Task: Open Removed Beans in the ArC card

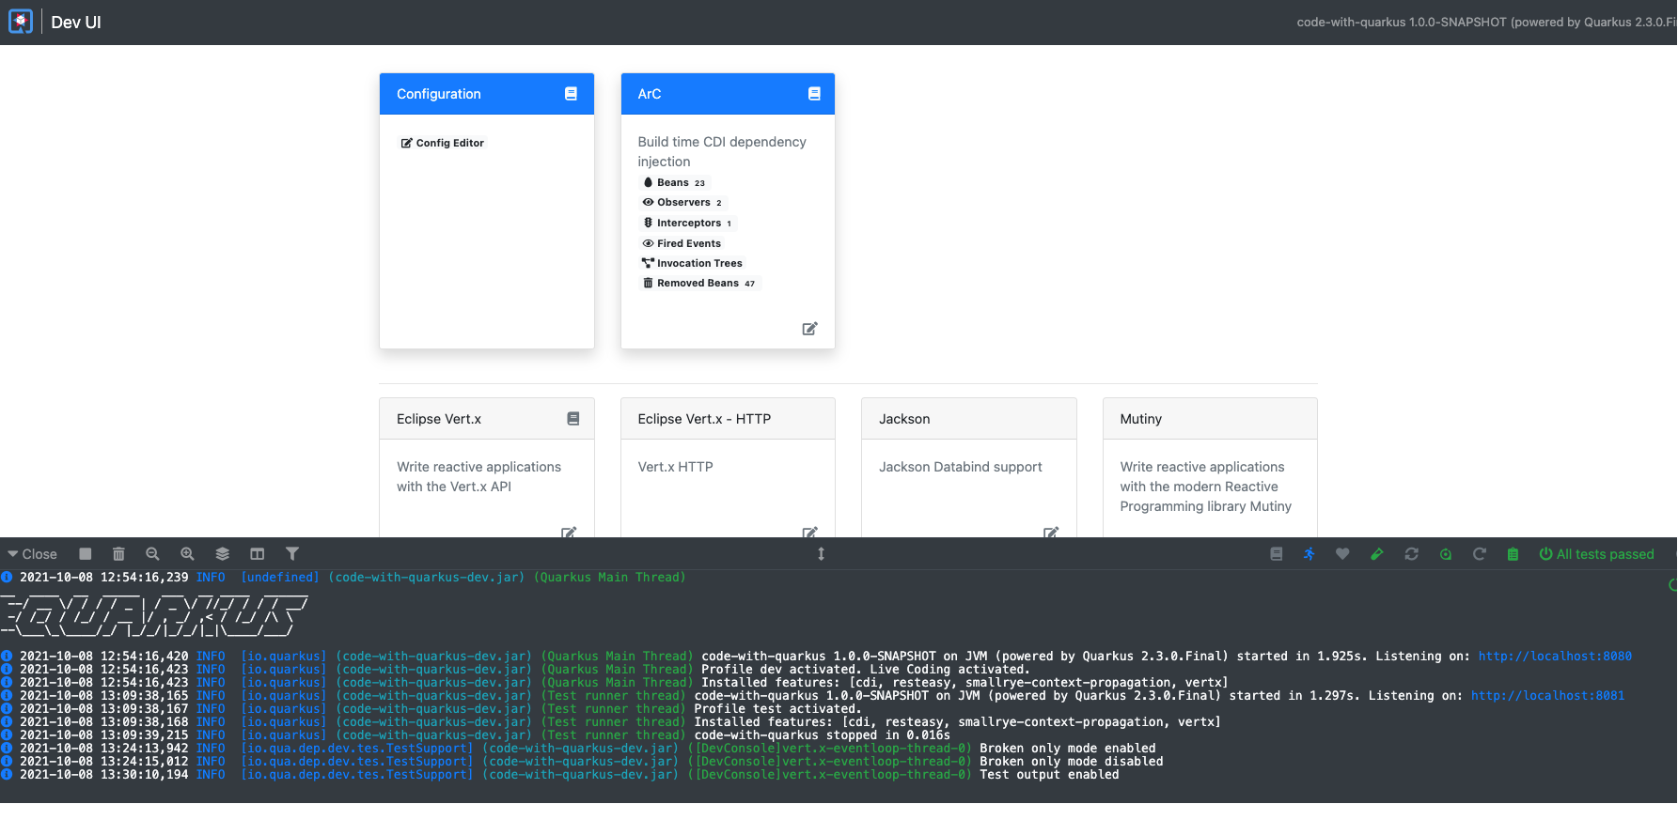Action: (698, 283)
